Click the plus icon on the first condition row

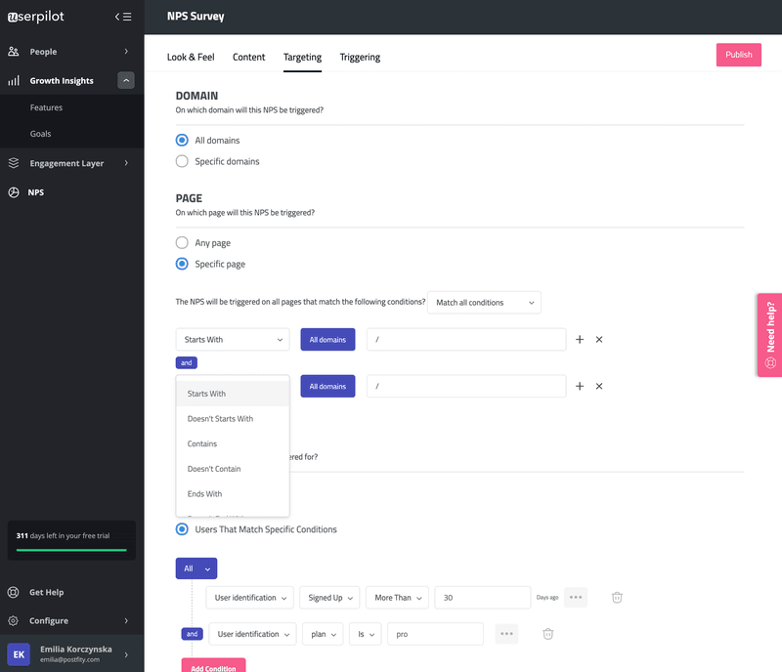click(x=580, y=339)
